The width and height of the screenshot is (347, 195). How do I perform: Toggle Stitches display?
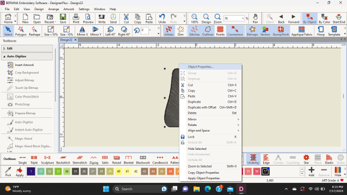pyautogui.click(x=194, y=31)
